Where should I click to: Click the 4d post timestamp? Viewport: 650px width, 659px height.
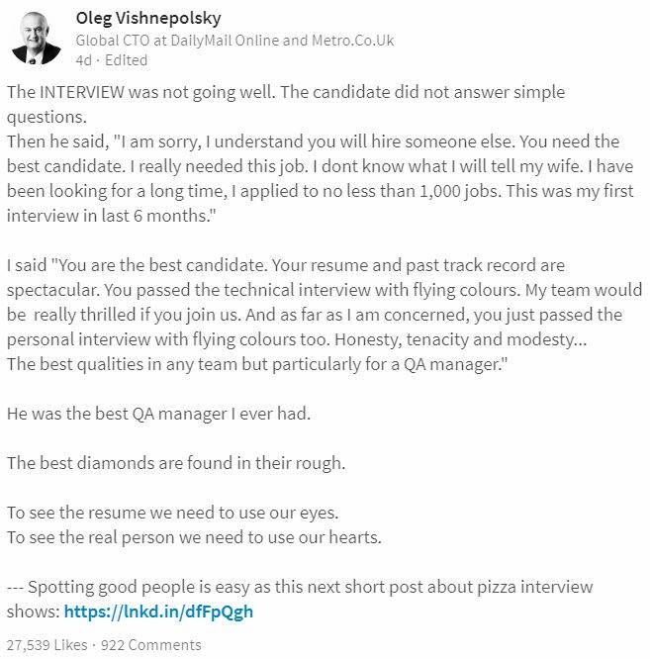(83, 60)
